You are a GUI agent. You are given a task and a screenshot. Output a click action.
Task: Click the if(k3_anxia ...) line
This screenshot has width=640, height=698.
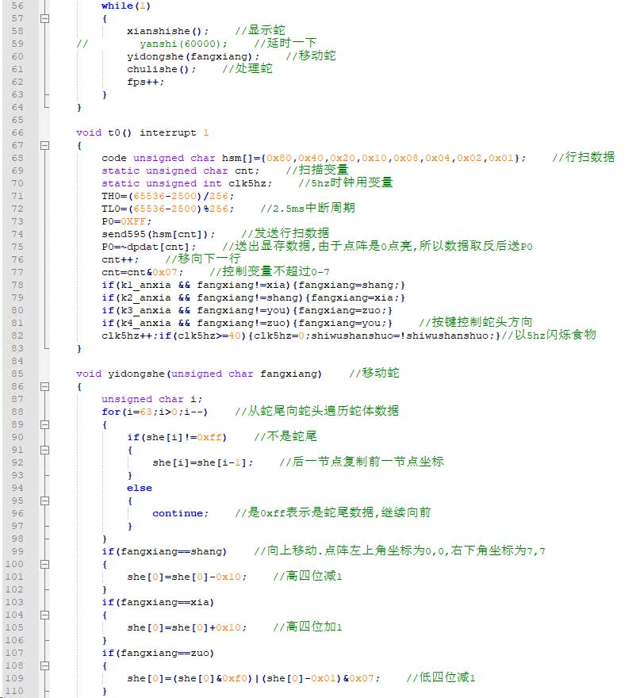(x=247, y=310)
